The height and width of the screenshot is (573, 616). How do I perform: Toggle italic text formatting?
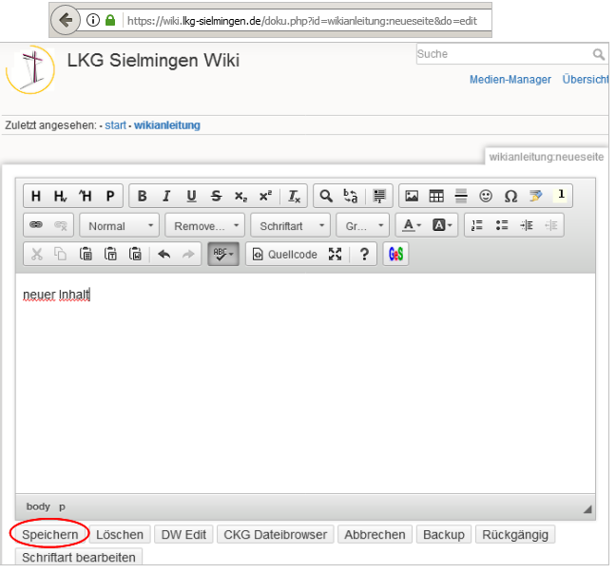pyautogui.click(x=166, y=197)
